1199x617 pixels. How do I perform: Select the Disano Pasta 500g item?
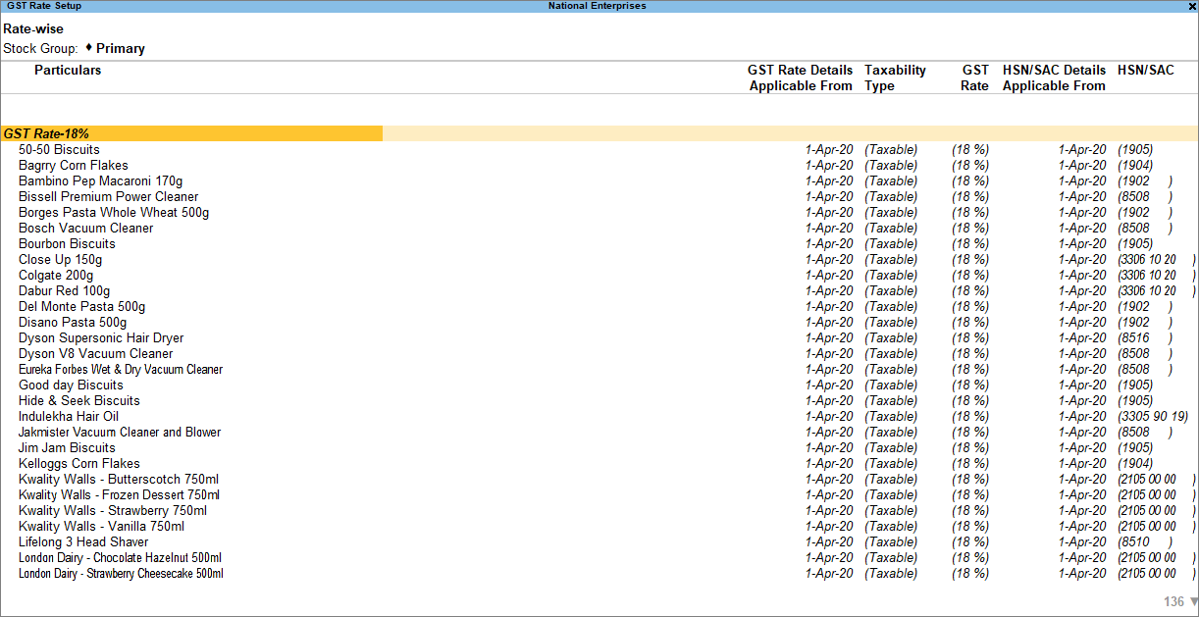(x=73, y=322)
